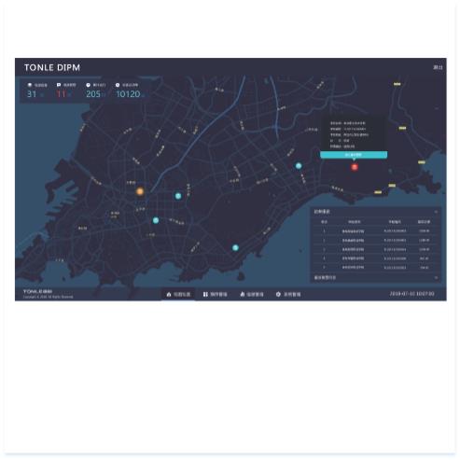This screenshot has width=460, height=460.
Task: Expand the bottom collapsed panel arrow
Action: (436, 277)
